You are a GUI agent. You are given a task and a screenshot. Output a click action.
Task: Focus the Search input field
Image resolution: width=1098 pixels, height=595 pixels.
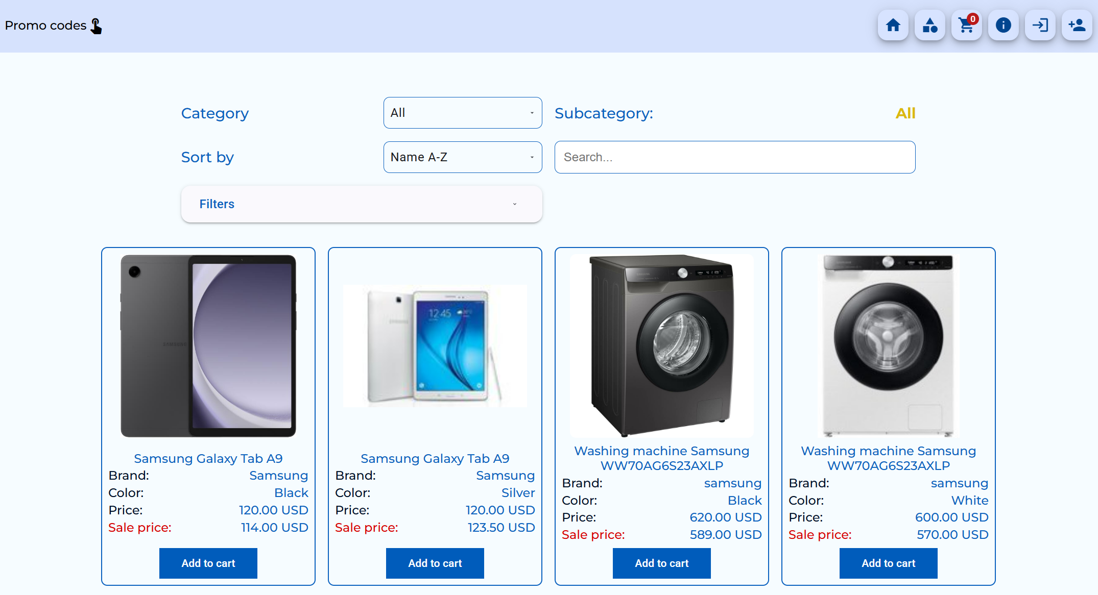tap(735, 157)
